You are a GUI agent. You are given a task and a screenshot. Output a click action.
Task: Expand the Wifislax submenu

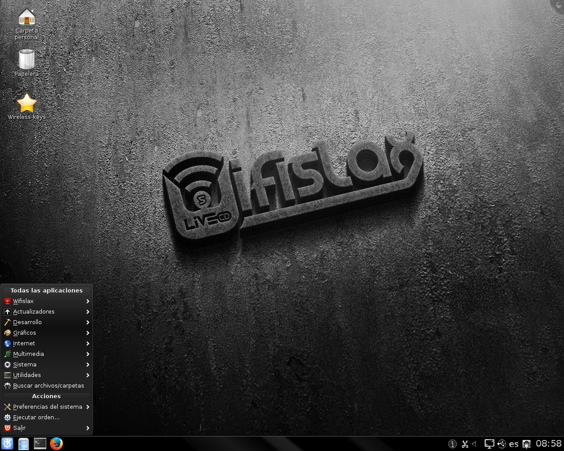(47, 301)
